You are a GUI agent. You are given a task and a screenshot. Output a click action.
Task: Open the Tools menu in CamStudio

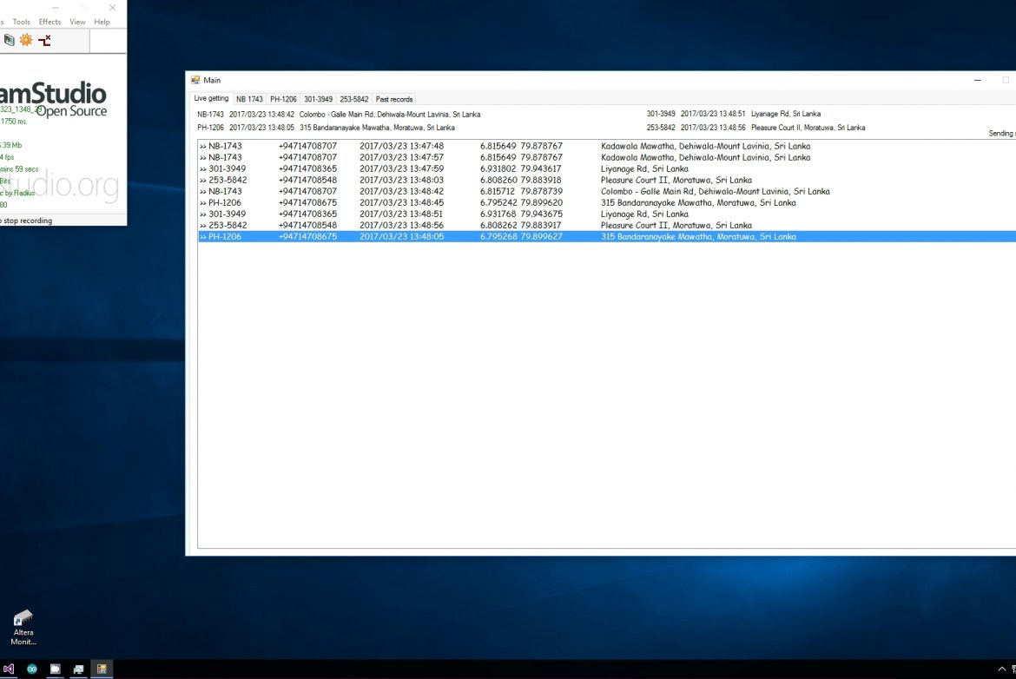click(22, 22)
